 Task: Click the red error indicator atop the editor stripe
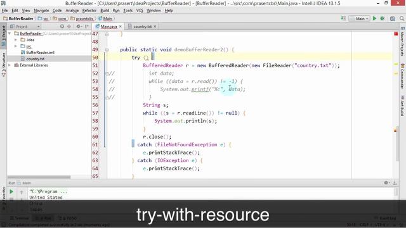click(396, 34)
